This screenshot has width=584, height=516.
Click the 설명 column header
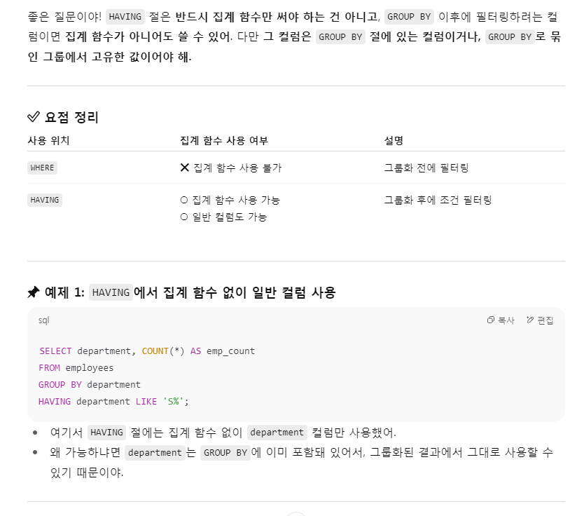(394, 140)
